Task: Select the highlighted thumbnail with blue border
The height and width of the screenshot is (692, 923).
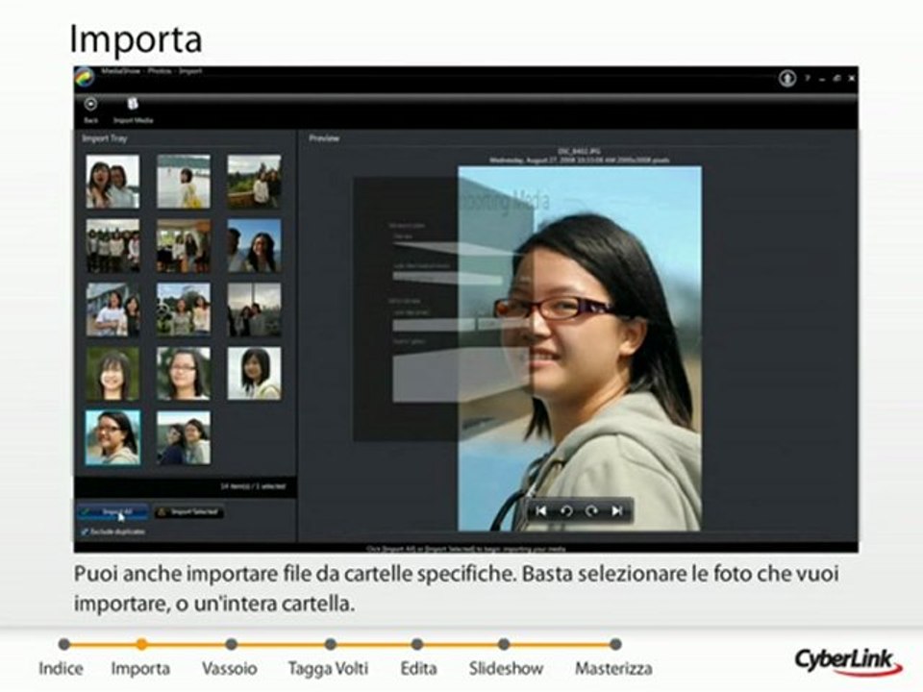Action: click(112, 438)
